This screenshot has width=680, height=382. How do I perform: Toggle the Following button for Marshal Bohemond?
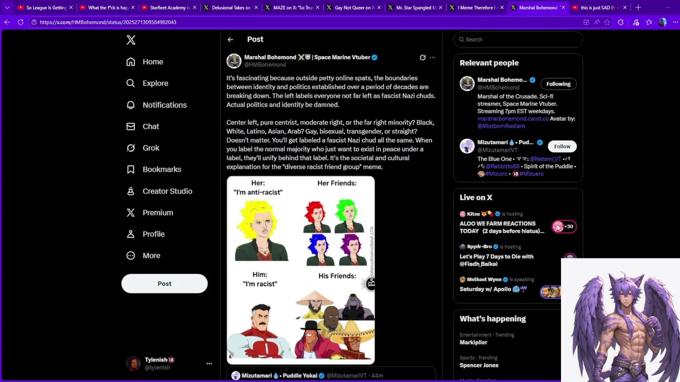pyautogui.click(x=558, y=84)
